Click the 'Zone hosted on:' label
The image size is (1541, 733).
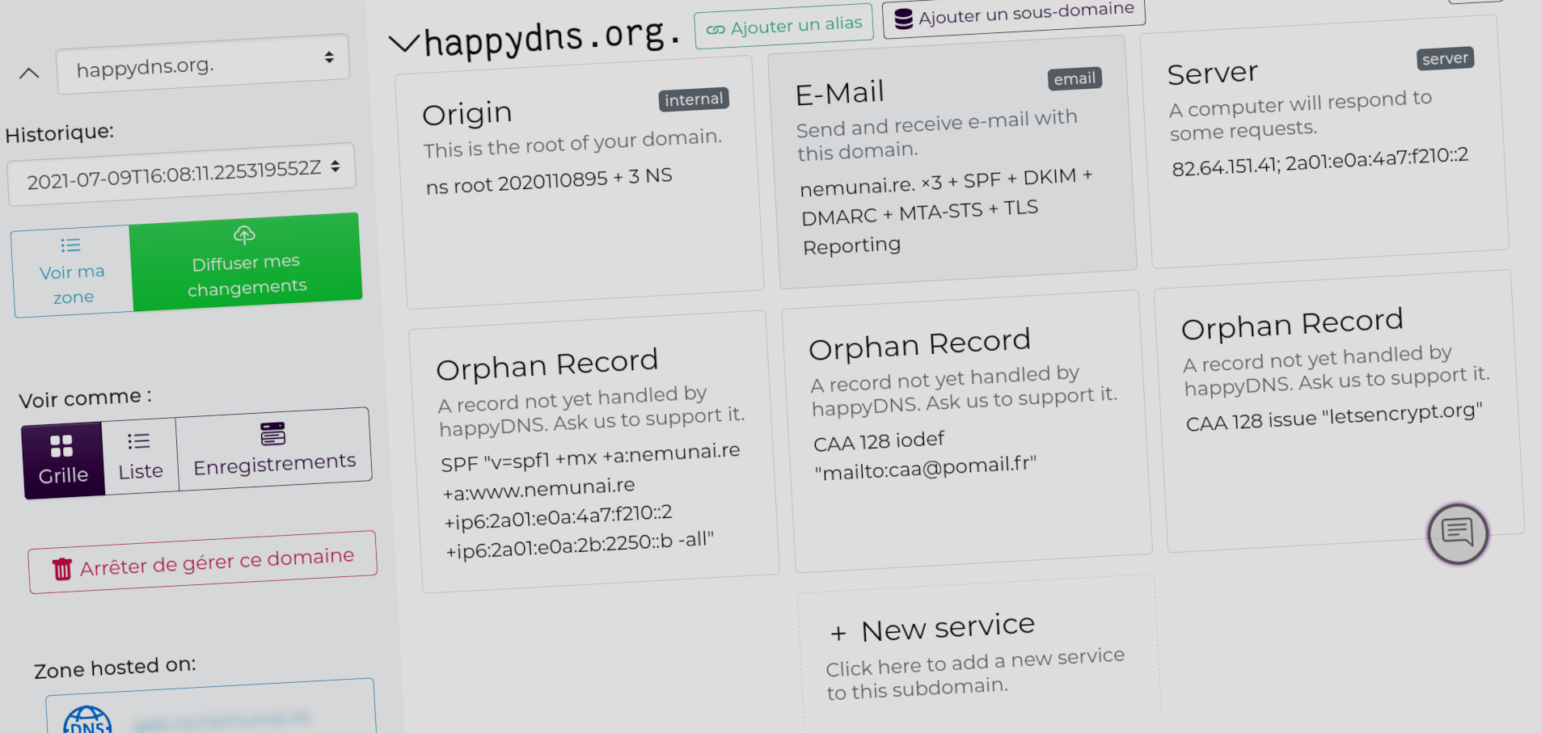pos(115,668)
